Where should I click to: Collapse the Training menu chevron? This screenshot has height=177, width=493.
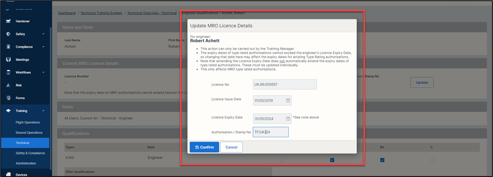tap(43, 111)
